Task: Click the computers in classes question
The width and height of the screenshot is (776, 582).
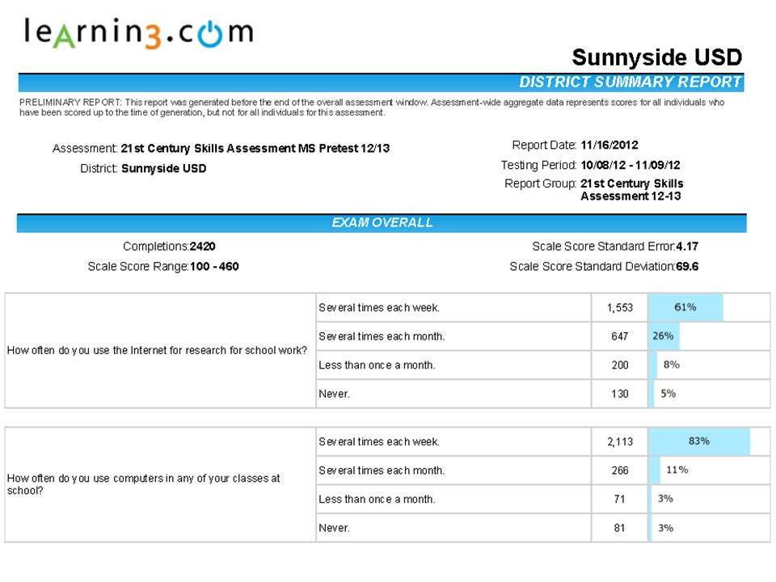Action: click(x=144, y=484)
